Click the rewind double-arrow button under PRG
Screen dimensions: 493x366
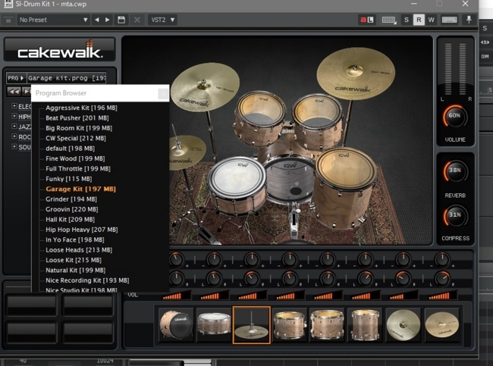14,92
